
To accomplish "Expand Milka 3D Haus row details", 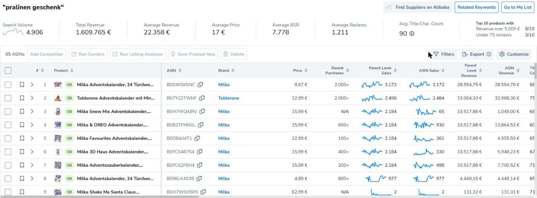I will pyautogui.click(x=32, y=152).
